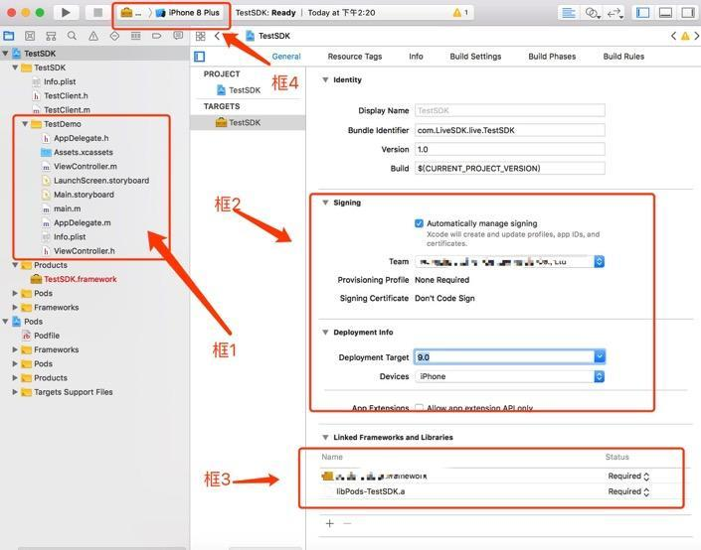Click the Display Name field
701x550 pixels.
tap(510, 110)
